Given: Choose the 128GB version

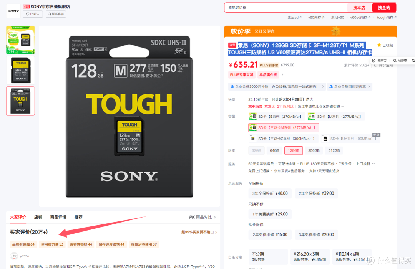Looking at the screenshot, I should coord(294,151).
